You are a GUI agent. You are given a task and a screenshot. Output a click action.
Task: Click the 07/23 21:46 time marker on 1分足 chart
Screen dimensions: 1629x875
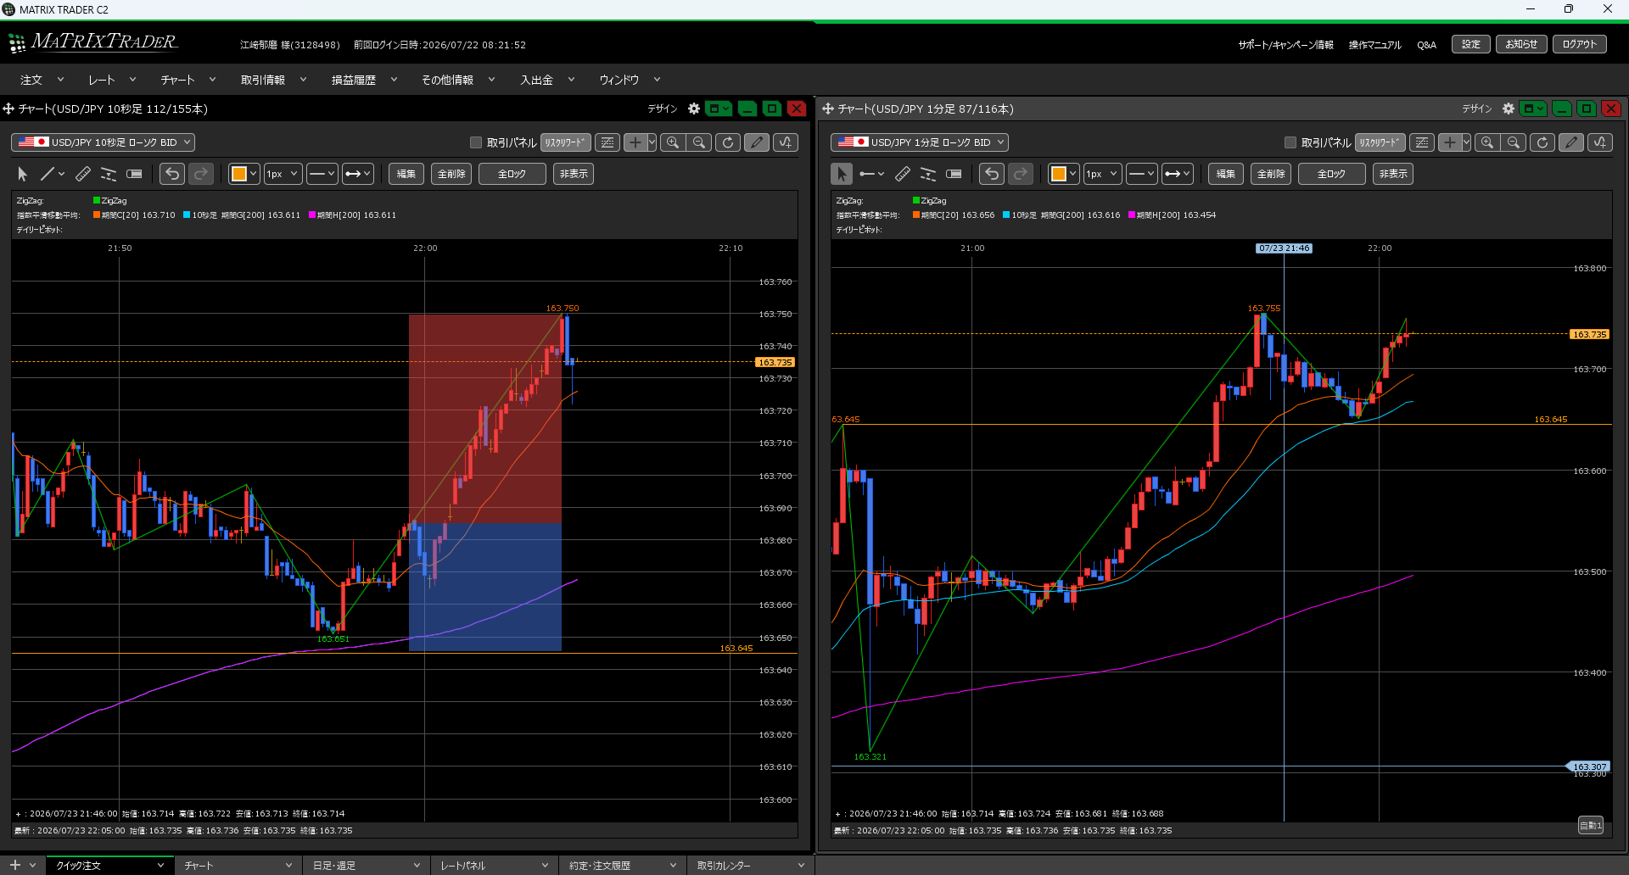1284,248
